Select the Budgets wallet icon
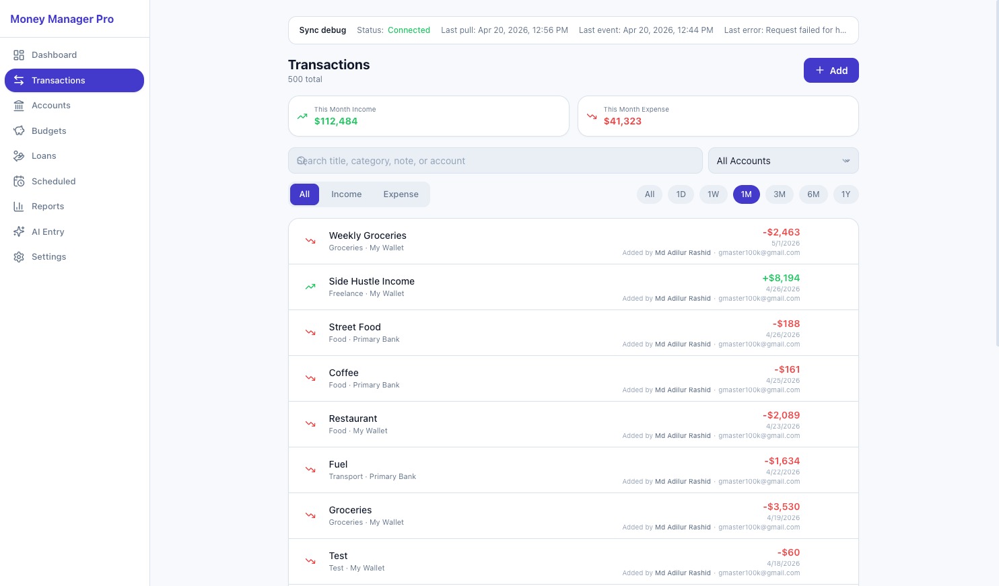 point(19,131)
